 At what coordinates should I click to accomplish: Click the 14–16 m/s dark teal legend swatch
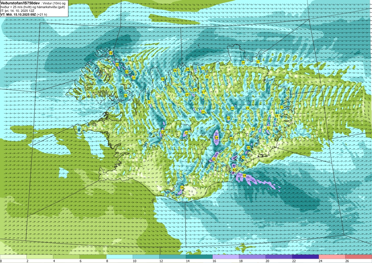point(199,257)
